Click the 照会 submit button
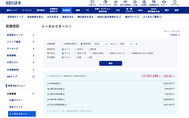Image resolution: width=189 pixels, height=118 pixels. (x=111, y=63)
